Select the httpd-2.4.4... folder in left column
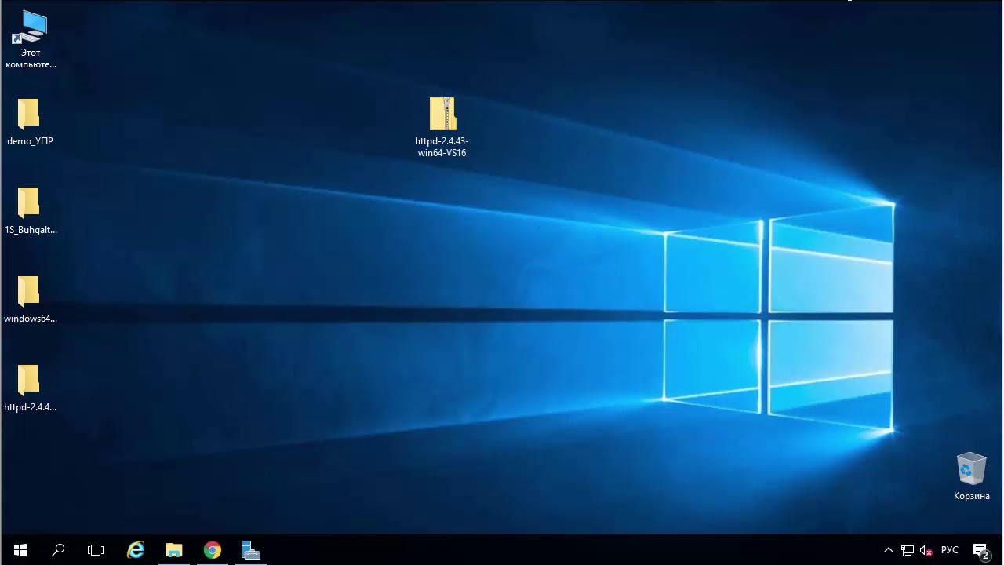The width and height of the screenshot is (1004, 565). click(x=30, y=388)
